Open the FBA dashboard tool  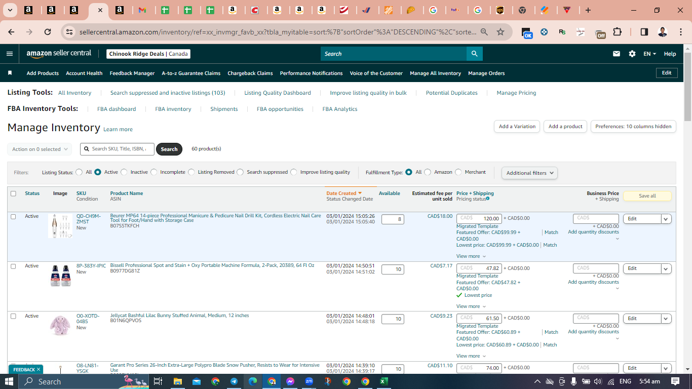pyautogui.click(x=117, y=109)
